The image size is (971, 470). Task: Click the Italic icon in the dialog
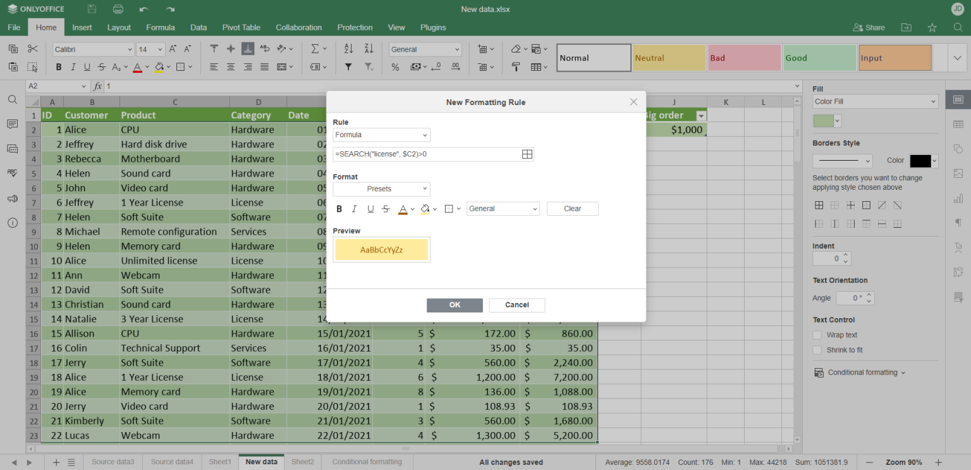pyautogui.click(x=354, y=209)
